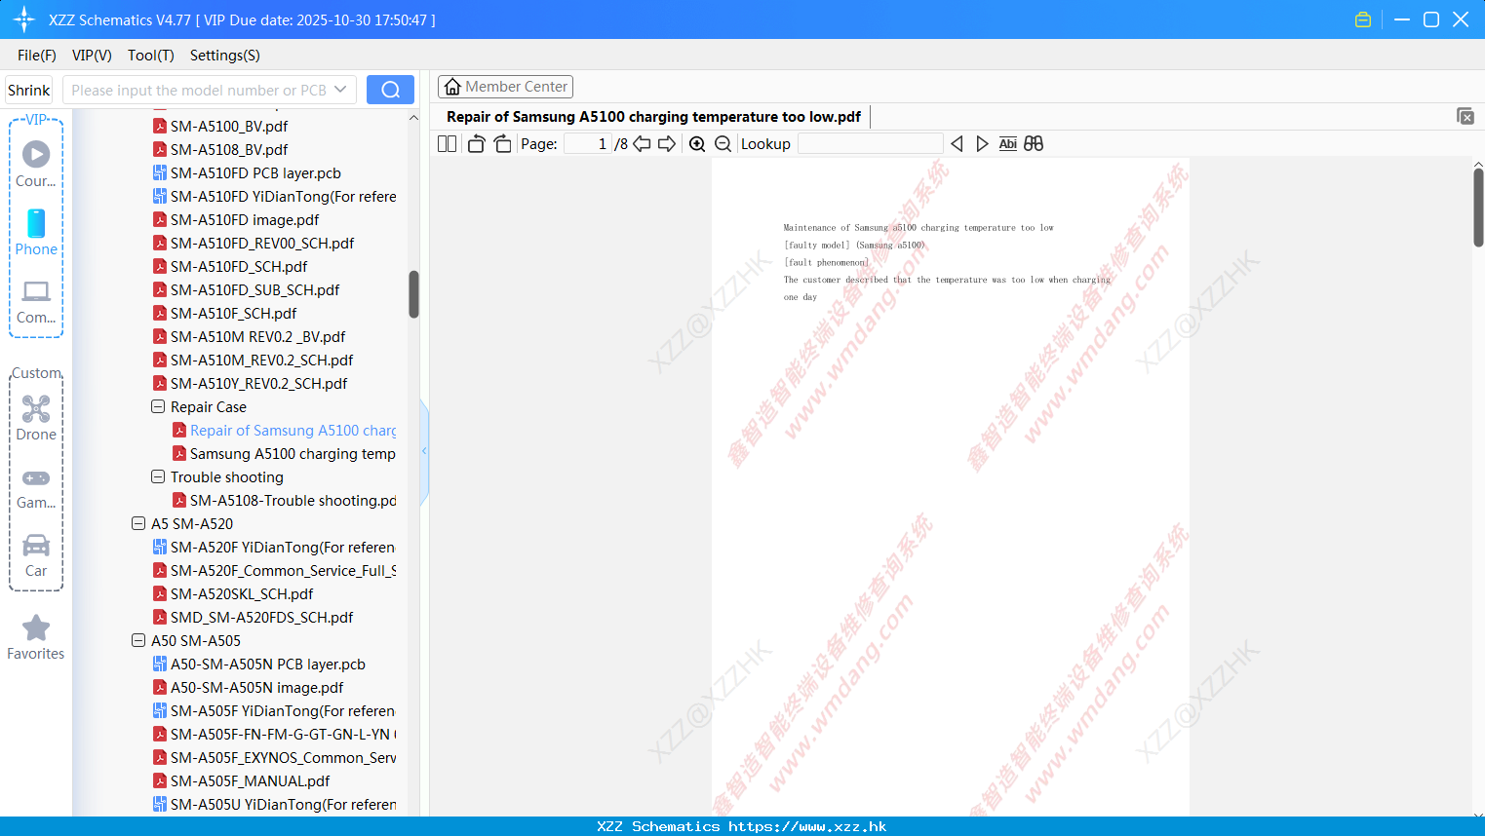Select Samsung A5100 charging temp file
Image resolution: width=1485 pixels, height=836 pixels.
click(x=284, y=453)
